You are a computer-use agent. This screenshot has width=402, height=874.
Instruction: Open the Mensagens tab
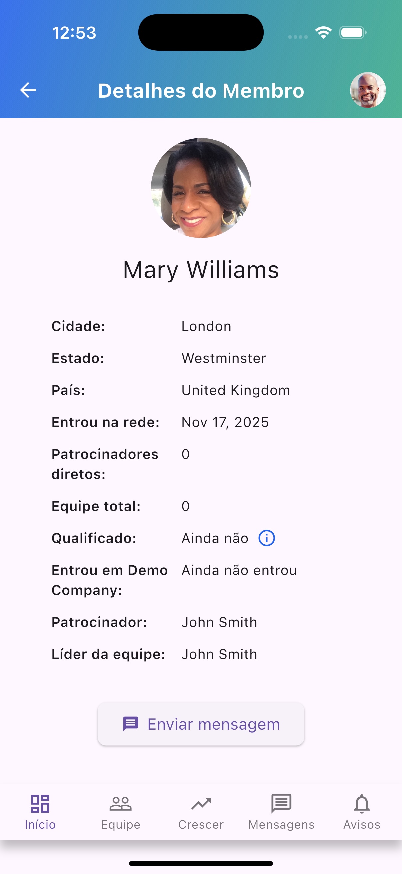tap(281, 812)
